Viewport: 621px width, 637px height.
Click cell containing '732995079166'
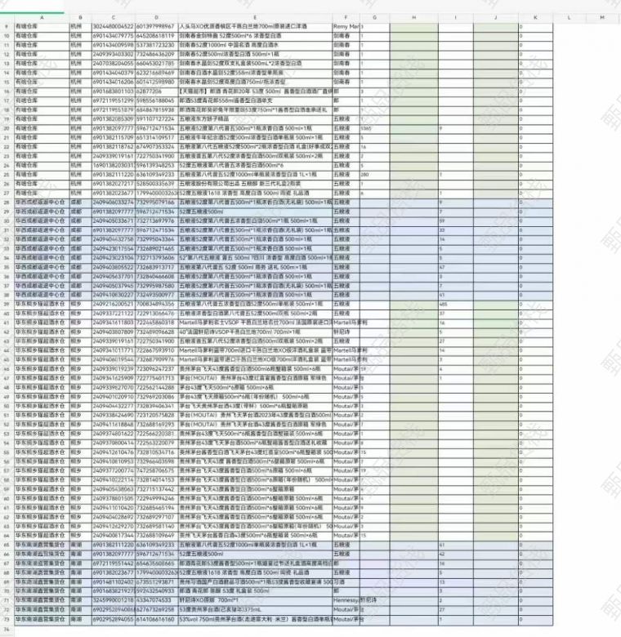point(156,203)
